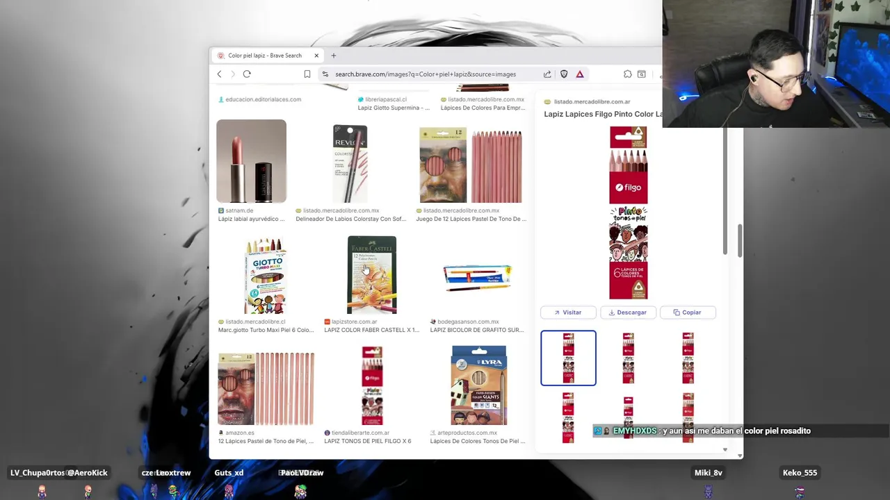Image resolution: width=890 pixels, height=500 pixels.
Task: Click the 'bodegasanson.com.mx' source link
Action: pos(468,322)
